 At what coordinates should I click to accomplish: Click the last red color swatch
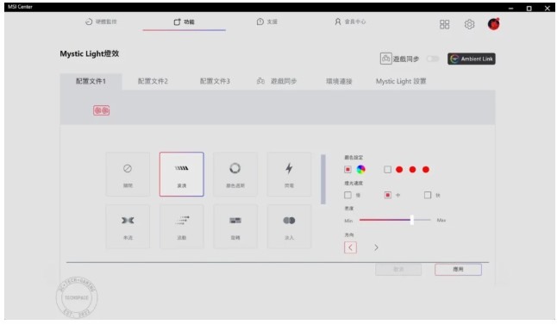pyautogui.click(x=426, y=170)
